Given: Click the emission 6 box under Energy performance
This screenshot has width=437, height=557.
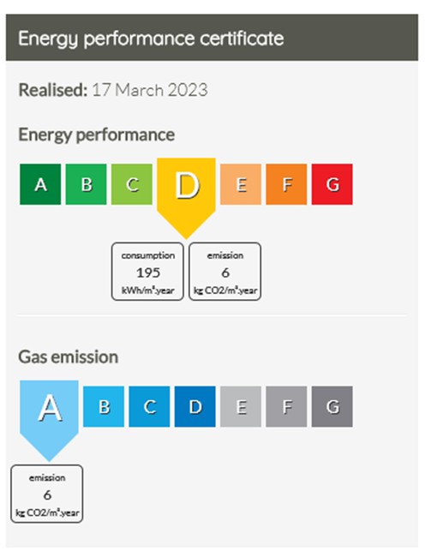Looking at the screenshot, I should [224, 272].
